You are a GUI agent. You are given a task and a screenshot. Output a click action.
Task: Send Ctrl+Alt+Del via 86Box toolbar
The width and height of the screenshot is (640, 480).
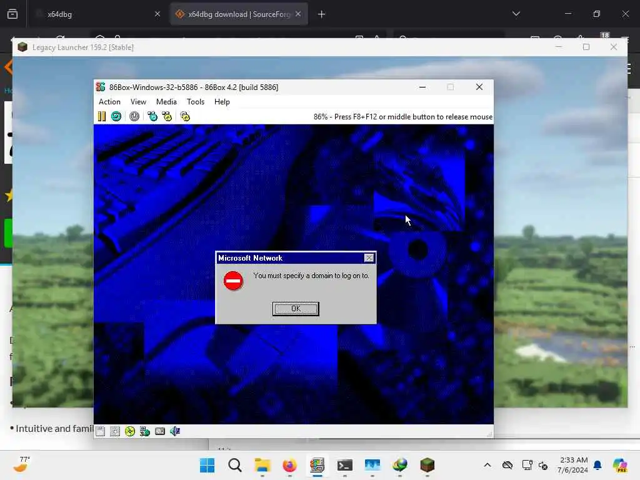tap(152, 117)
